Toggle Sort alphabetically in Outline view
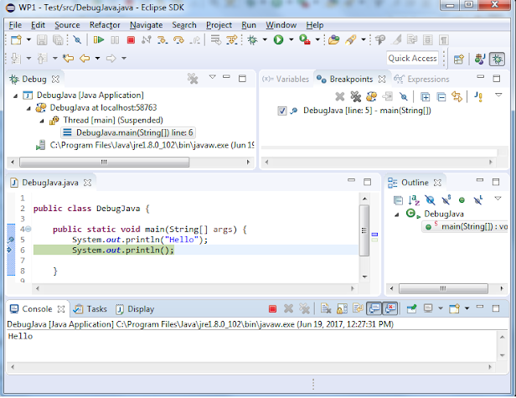Viewport: 516px width, 398px height. 414,199
